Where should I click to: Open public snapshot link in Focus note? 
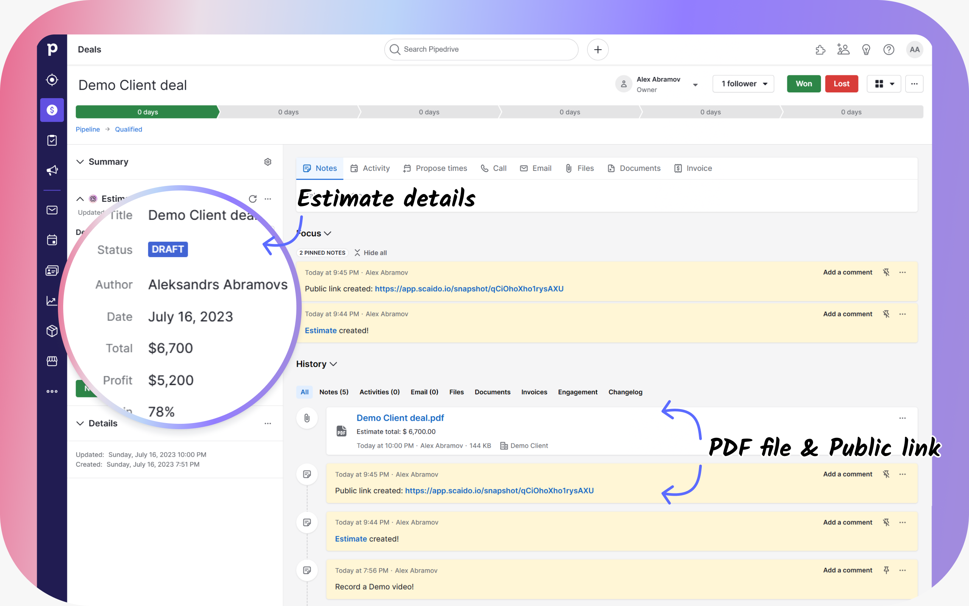[469, 289]
